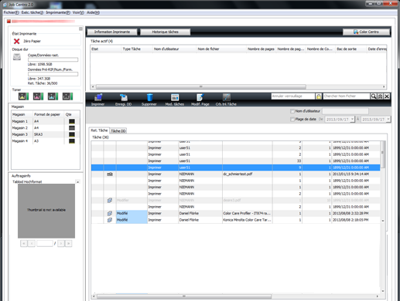
Task: Click the Supprimer trash can icon
Action: pyautogui.click(x=149, y=97)
